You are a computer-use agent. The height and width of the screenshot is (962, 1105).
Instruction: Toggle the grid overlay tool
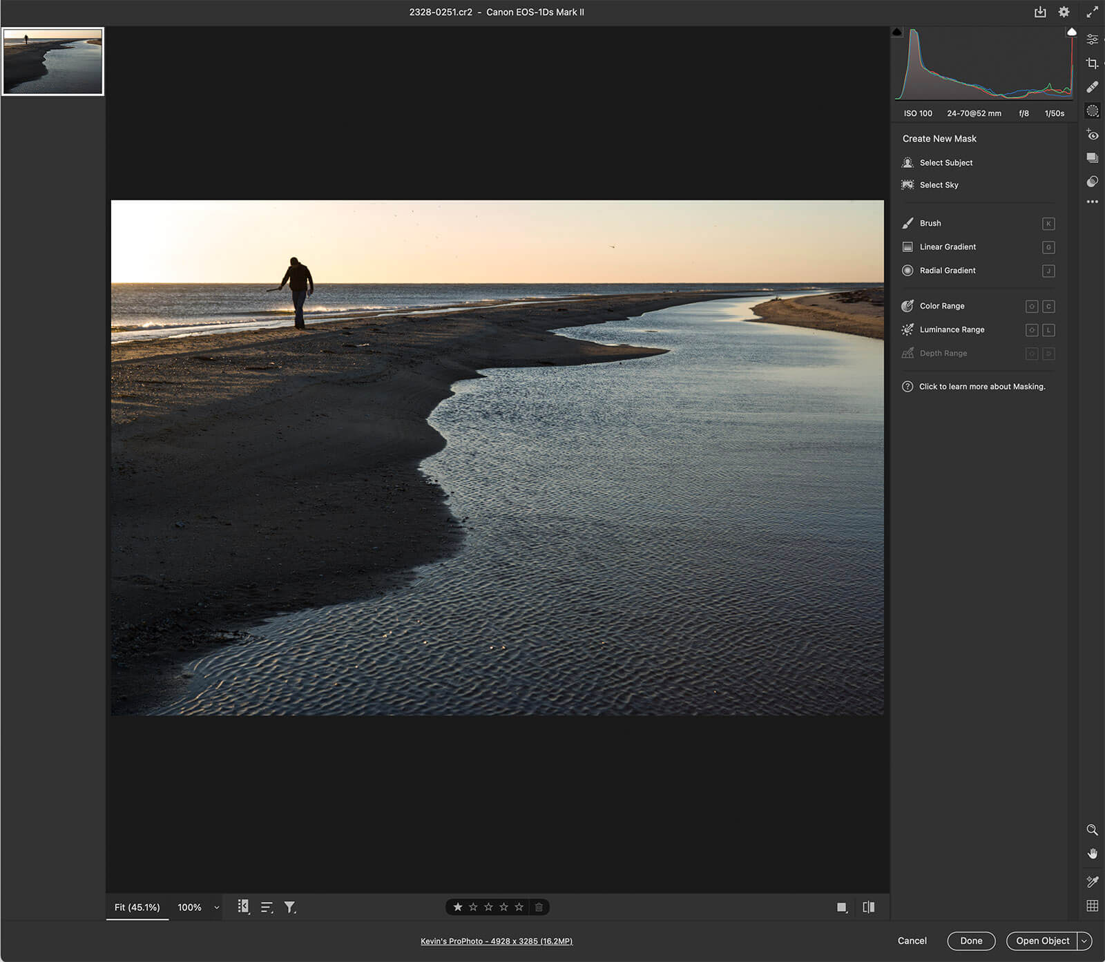click(1093, 905)
